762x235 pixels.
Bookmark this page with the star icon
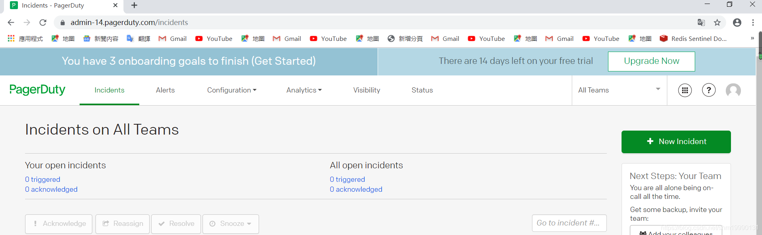click(717, 23)
